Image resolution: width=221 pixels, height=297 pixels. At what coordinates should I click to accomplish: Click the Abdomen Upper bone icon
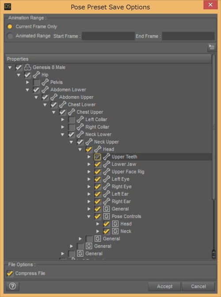click(54, 97)
